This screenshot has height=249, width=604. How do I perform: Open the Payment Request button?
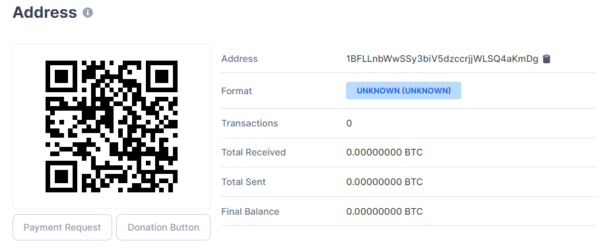pos(63,227)
